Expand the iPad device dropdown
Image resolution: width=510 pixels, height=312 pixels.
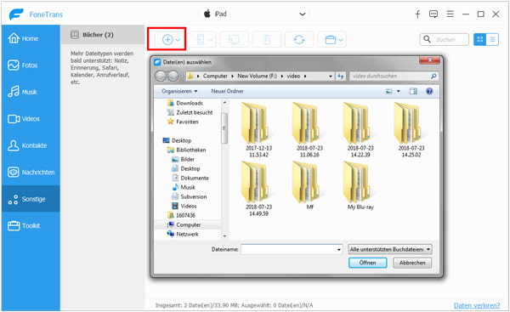click(x=302, y=14)
